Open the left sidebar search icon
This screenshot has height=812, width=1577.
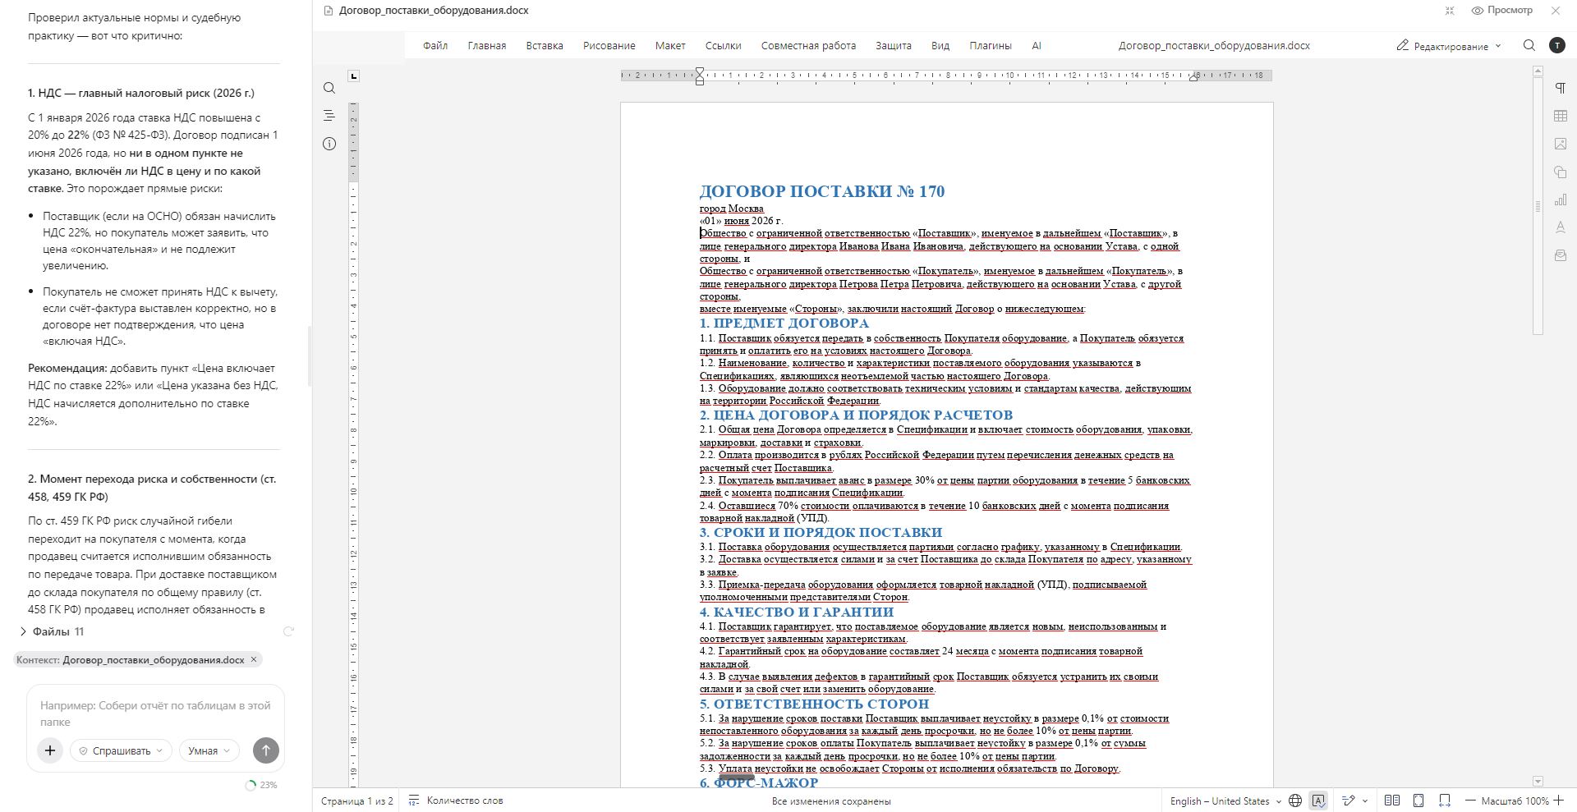[x=329, y=88]
